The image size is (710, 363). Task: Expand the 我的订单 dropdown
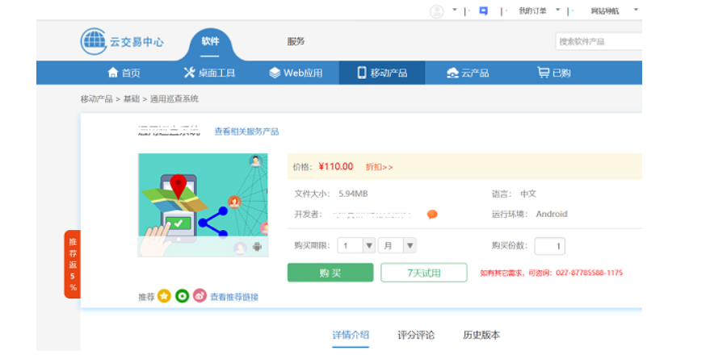(x=558, y=10)
